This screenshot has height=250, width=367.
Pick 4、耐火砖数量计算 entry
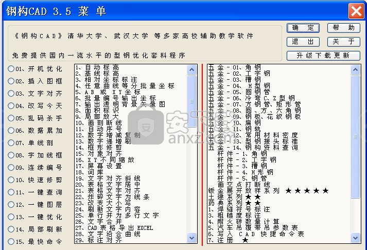point(243,222)
